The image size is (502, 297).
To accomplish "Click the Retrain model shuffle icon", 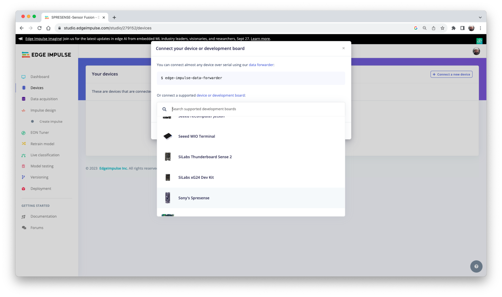I will pyautogui.click(x=24, y=144).
